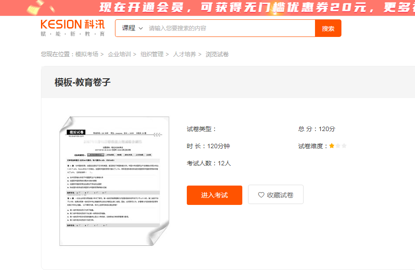Open the exam paper preview thumbnail
Screen dimensions: 415x270
click(x=114, y=180)
